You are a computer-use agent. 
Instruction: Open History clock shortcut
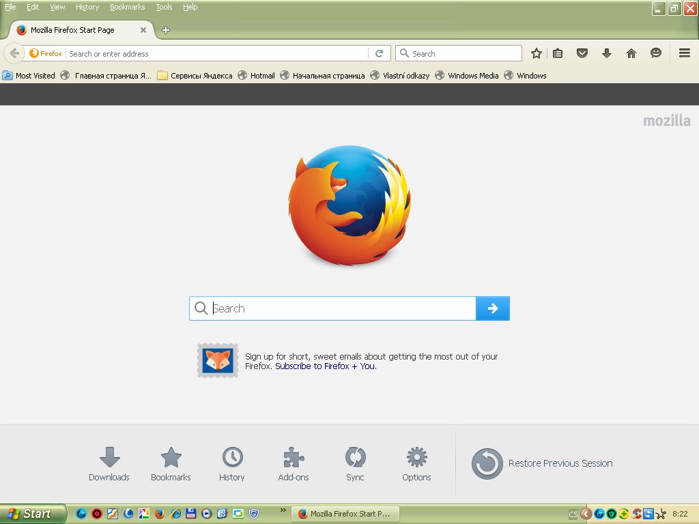[232, 464]
